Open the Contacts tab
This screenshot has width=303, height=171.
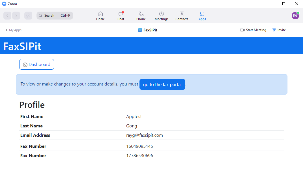coord(182,16)
